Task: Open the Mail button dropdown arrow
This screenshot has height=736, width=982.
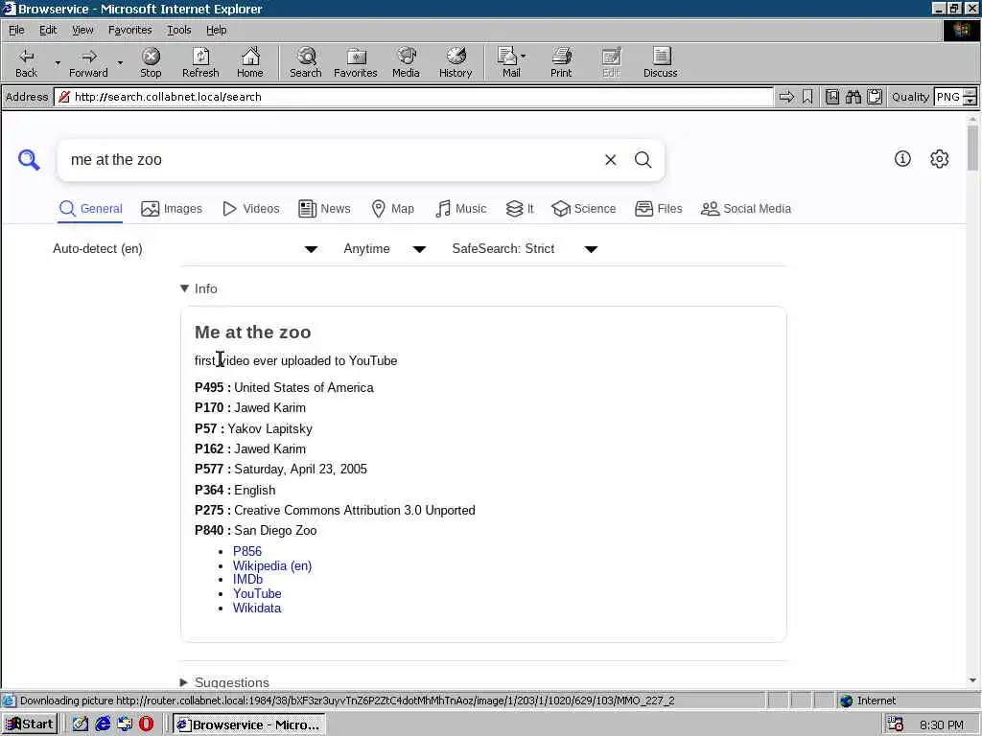Action: pyautogui.click(x=523, y=57)
